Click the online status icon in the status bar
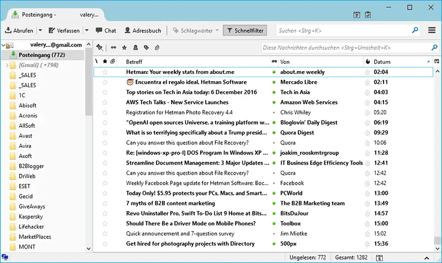442x263 pixels. pos(5,257)
